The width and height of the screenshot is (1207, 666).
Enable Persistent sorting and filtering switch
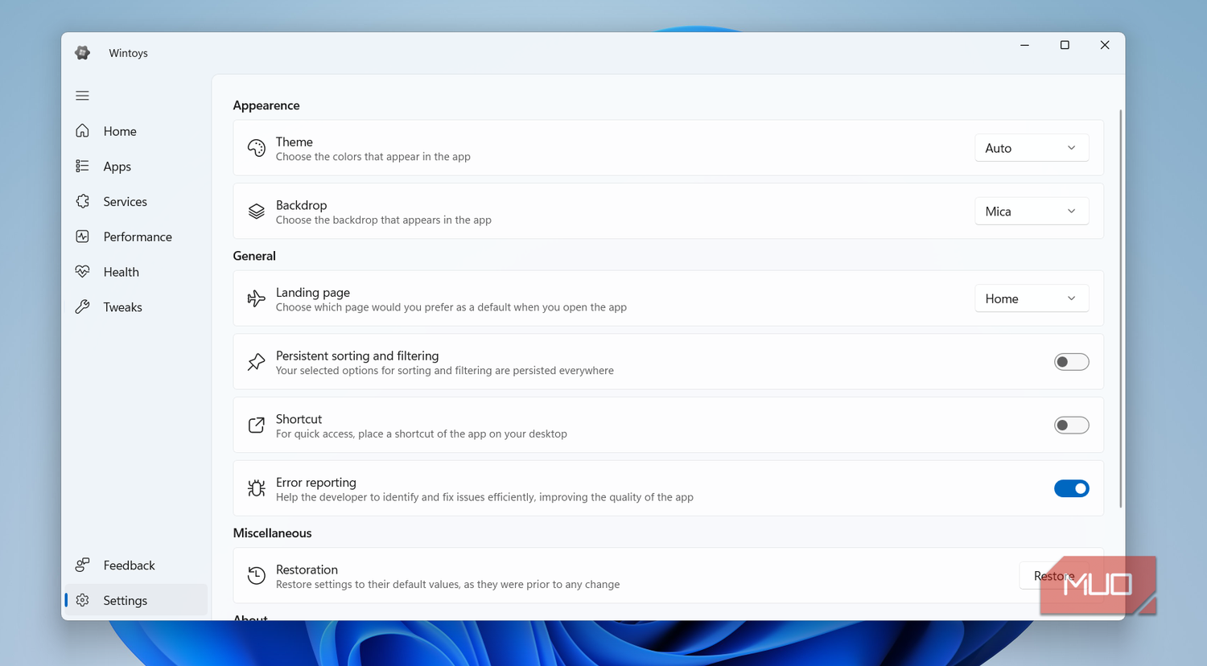pyautogui.click(x=1071, y=362)
